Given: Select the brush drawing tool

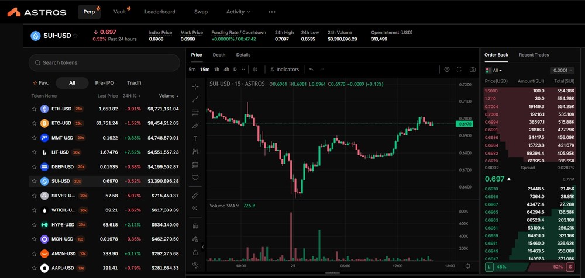Looking at the screenshot, I should click(195, 126).
